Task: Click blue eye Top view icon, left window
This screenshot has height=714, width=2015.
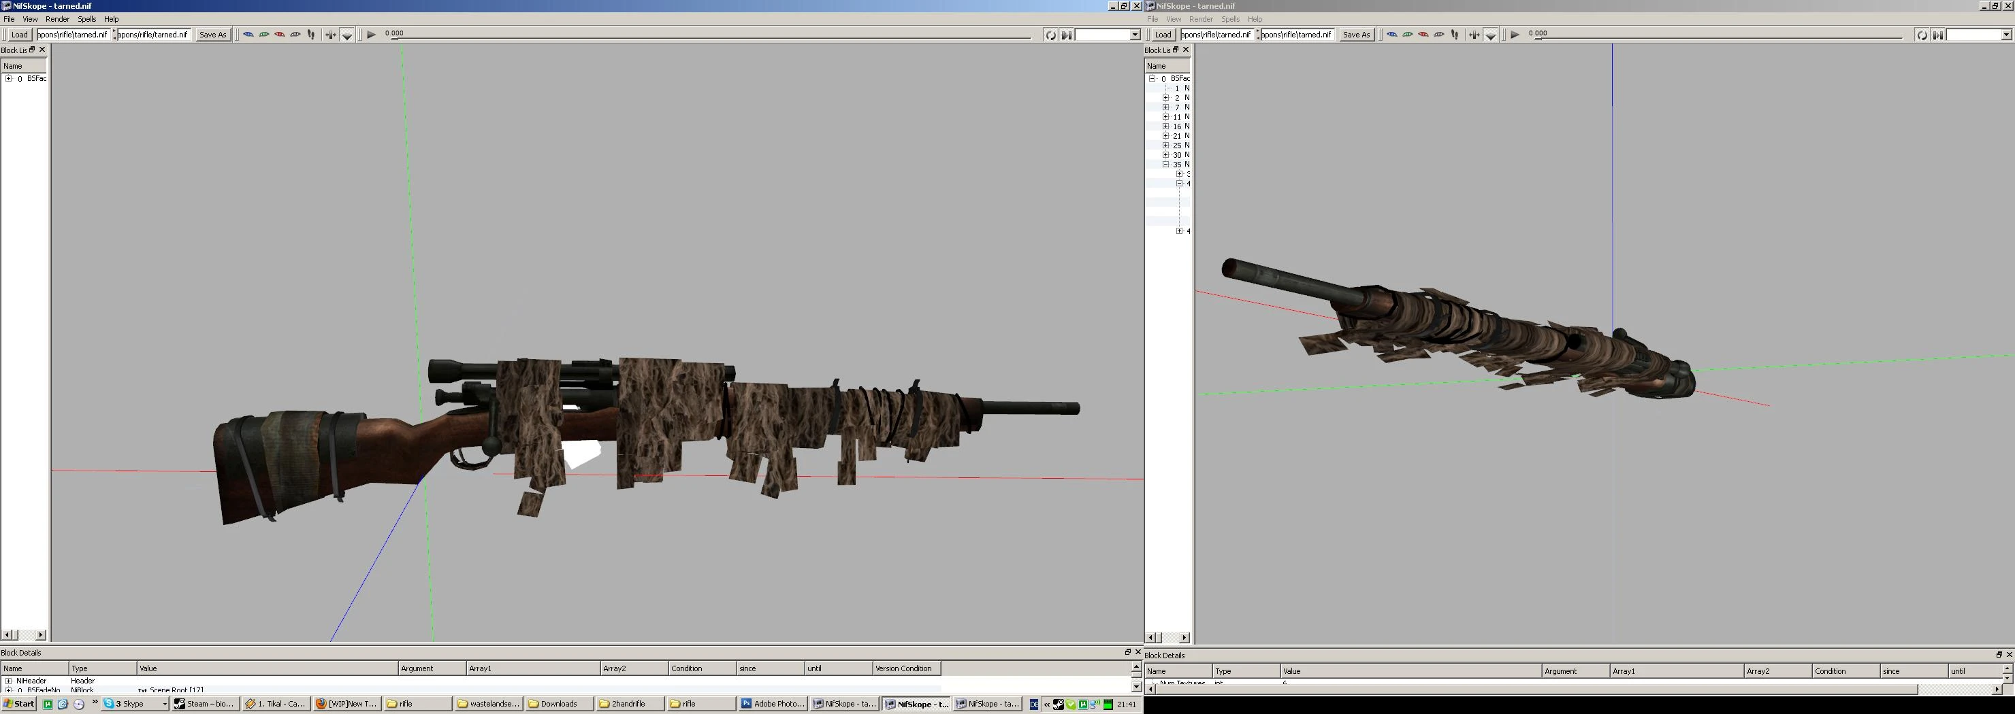Action: click(248, 35)
